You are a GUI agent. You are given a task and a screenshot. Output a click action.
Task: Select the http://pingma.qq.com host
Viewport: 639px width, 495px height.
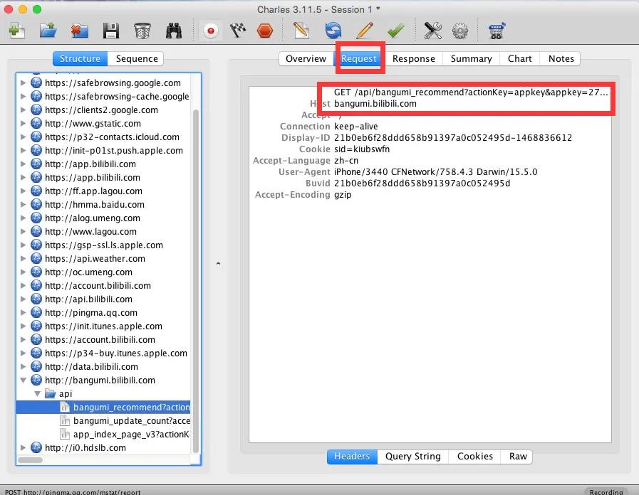click(91, 313)
